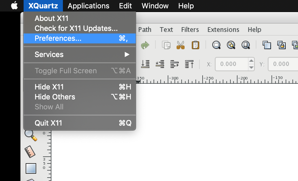Select the Measure ruler tool
The image size is (298, 181).
pyautogui.click(x=30, y=151)
